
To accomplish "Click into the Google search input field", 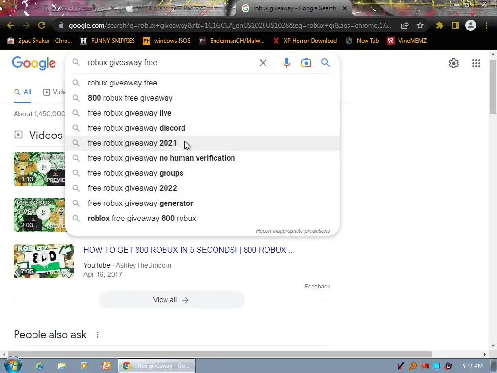I will point(171,63).
